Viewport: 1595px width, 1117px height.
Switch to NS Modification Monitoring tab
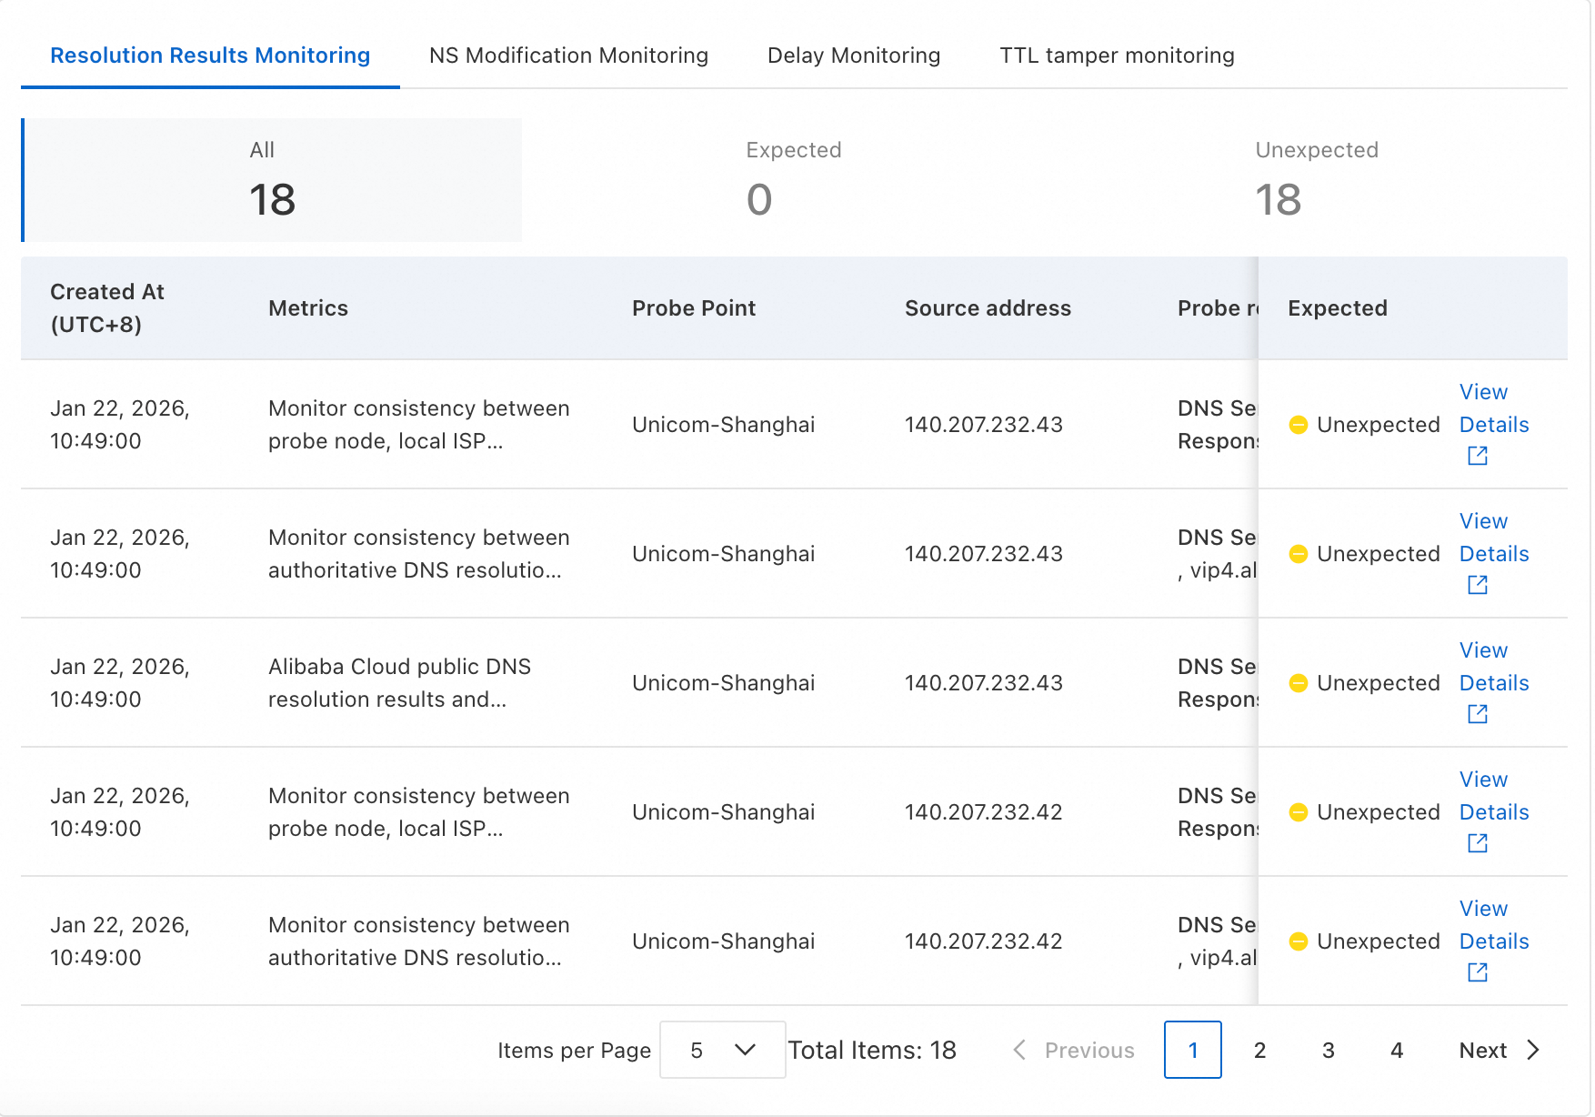568,55
